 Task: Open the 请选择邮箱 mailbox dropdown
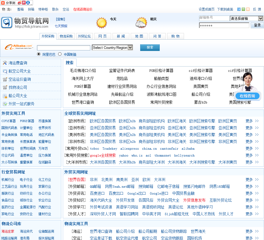tap(247, 18)
